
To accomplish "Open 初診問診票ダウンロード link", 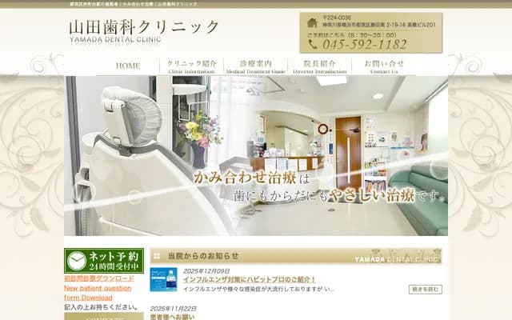I will [x=99, y=278].
